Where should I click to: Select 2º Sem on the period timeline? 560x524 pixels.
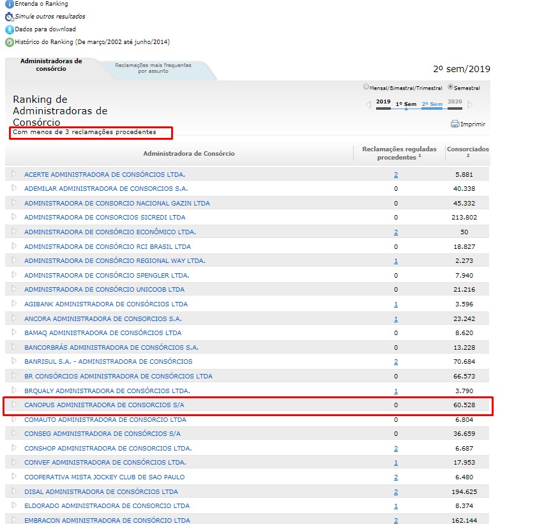(x=432, y=104)
